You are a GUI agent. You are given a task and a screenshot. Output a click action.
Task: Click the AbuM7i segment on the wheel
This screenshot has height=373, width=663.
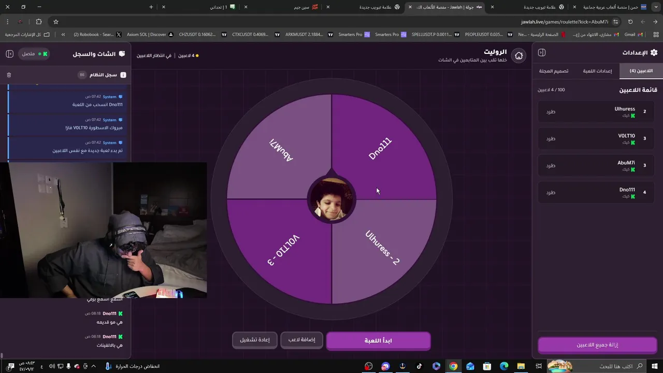tap(281, 150)
